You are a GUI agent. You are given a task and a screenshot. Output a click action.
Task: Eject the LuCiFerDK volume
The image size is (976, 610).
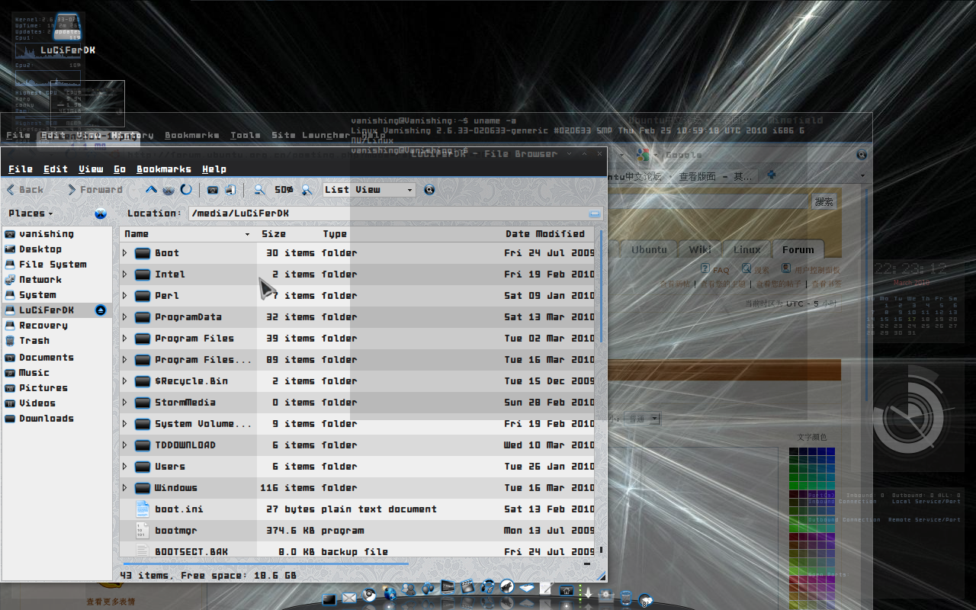101,310
